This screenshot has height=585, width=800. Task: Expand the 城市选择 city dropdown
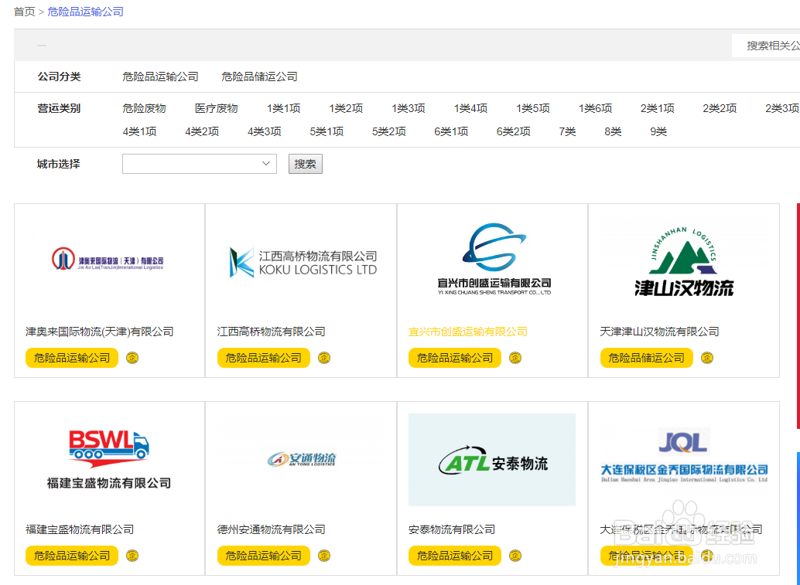coord(200,164)
